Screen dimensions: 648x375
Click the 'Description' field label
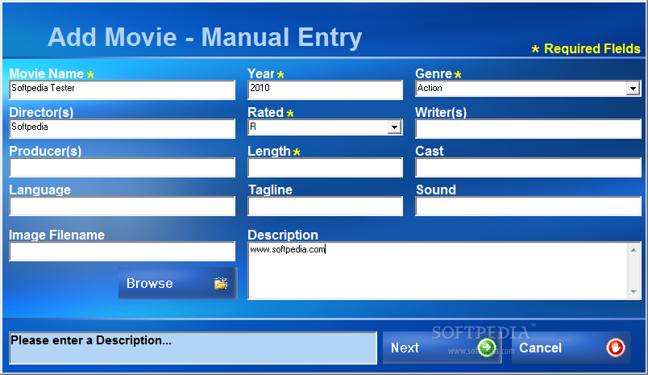pos(283,235)
